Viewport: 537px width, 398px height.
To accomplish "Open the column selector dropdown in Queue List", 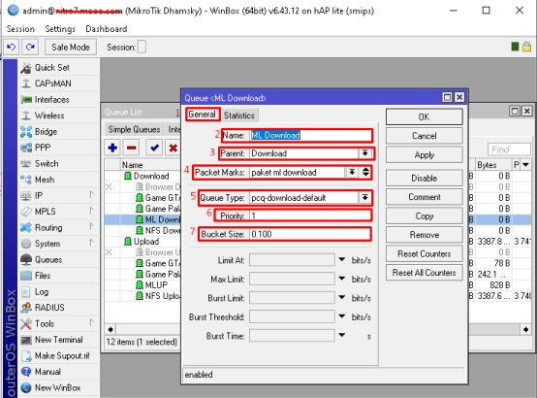I will tap(526, 165).
